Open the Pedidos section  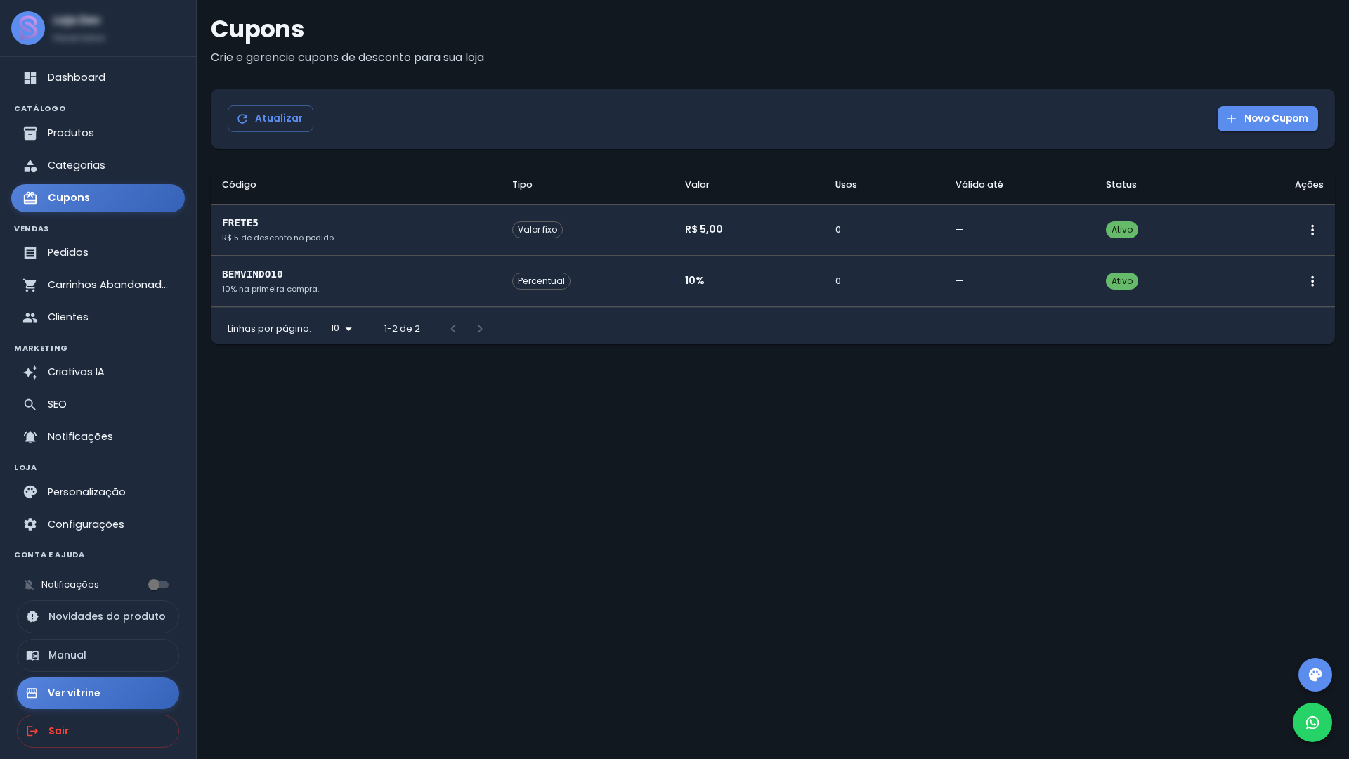tap(98, 253)
